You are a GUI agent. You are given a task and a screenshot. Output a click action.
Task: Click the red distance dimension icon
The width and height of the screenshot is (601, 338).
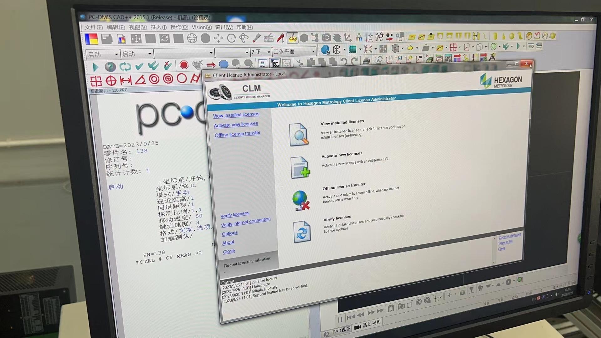click(126, 80)
